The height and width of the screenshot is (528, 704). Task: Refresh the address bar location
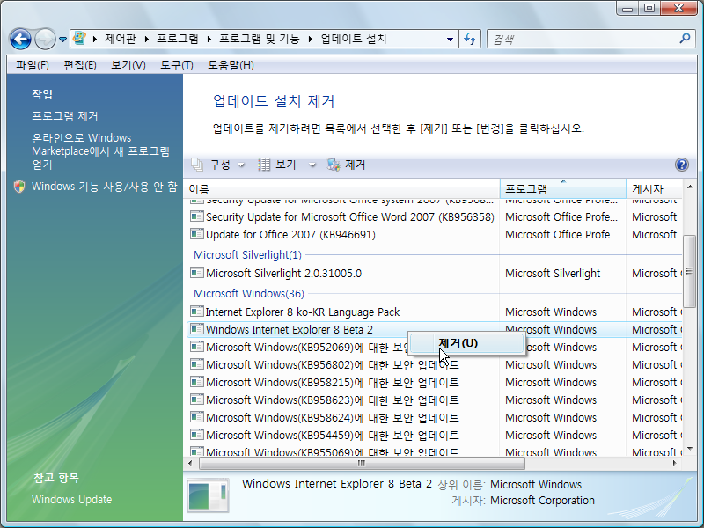[x=470, y=39]
